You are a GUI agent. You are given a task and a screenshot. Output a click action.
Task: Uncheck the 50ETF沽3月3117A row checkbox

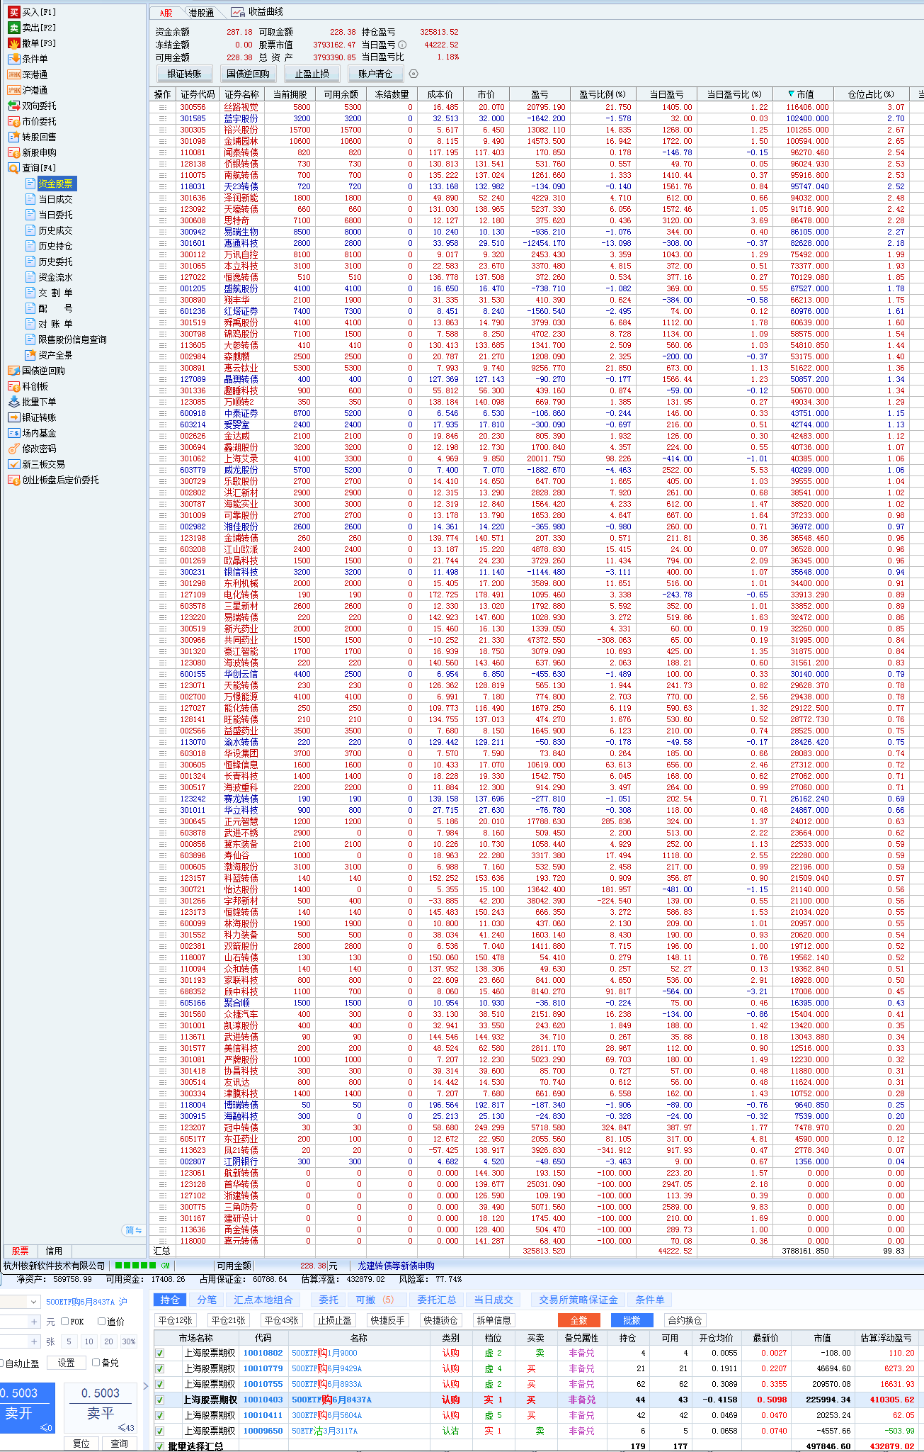(160, 1431)
